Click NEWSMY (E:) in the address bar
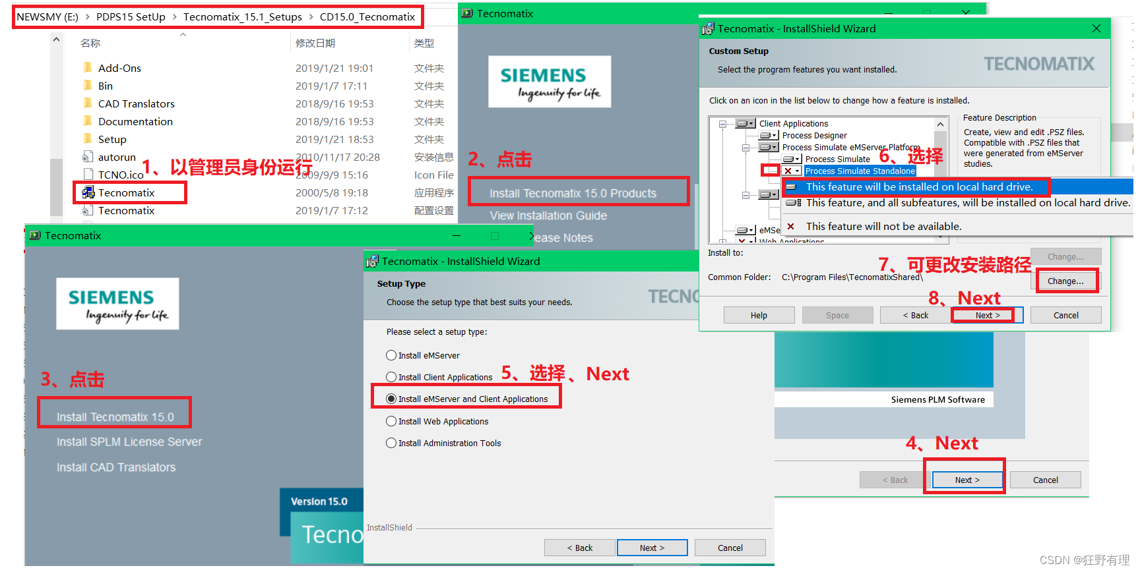This screenshot has width=1140, height=572. coord(47,17)
